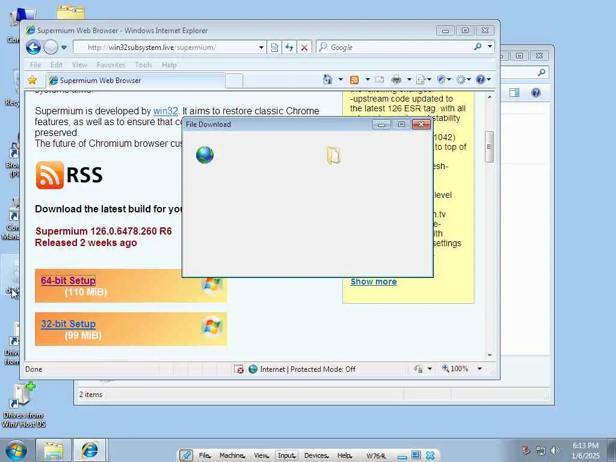This screenshot has height=462, width=616.
Task: Open the blue Help question mark menu
Action: pos(483,80)
